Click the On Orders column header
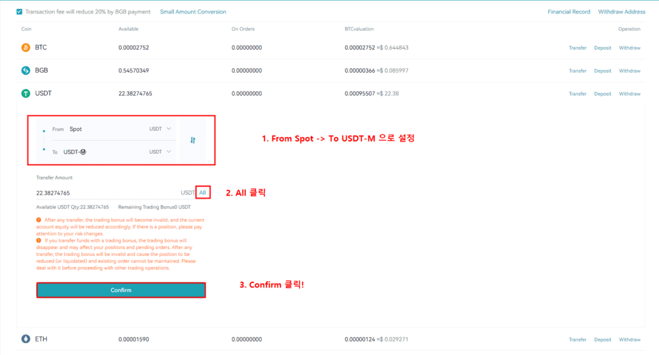Image resolution: width=659 pixels, height=355 pixels. tap(243, 29)
